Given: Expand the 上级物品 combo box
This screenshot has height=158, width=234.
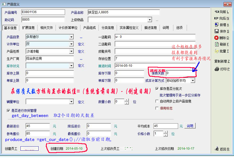Looking at the screenshot, I should coord(150,20).
